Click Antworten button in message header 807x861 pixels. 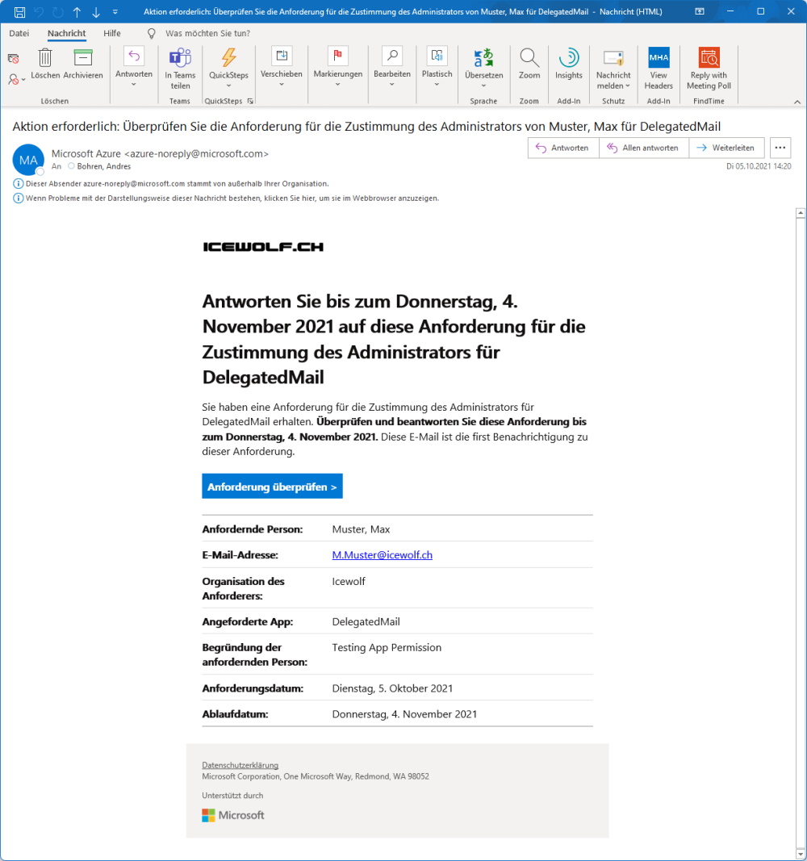pos(563,148)
